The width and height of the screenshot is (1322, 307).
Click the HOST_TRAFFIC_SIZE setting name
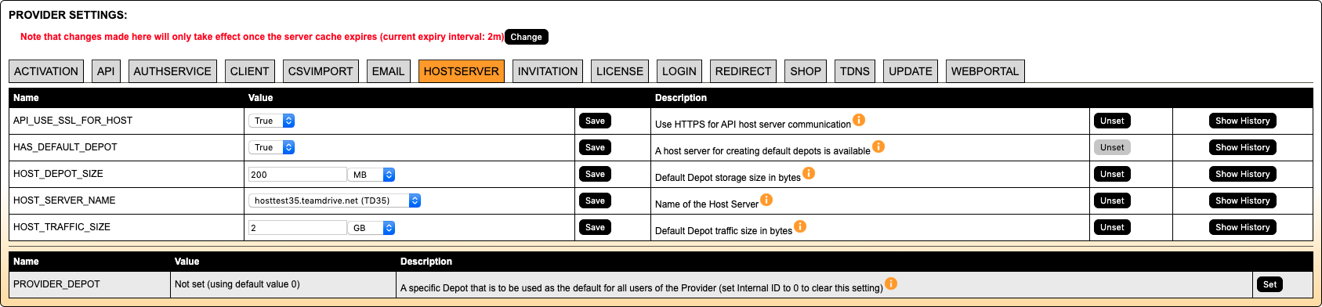62,227
